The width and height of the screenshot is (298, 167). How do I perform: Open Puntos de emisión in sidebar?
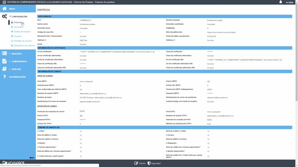tap(22, 32)
